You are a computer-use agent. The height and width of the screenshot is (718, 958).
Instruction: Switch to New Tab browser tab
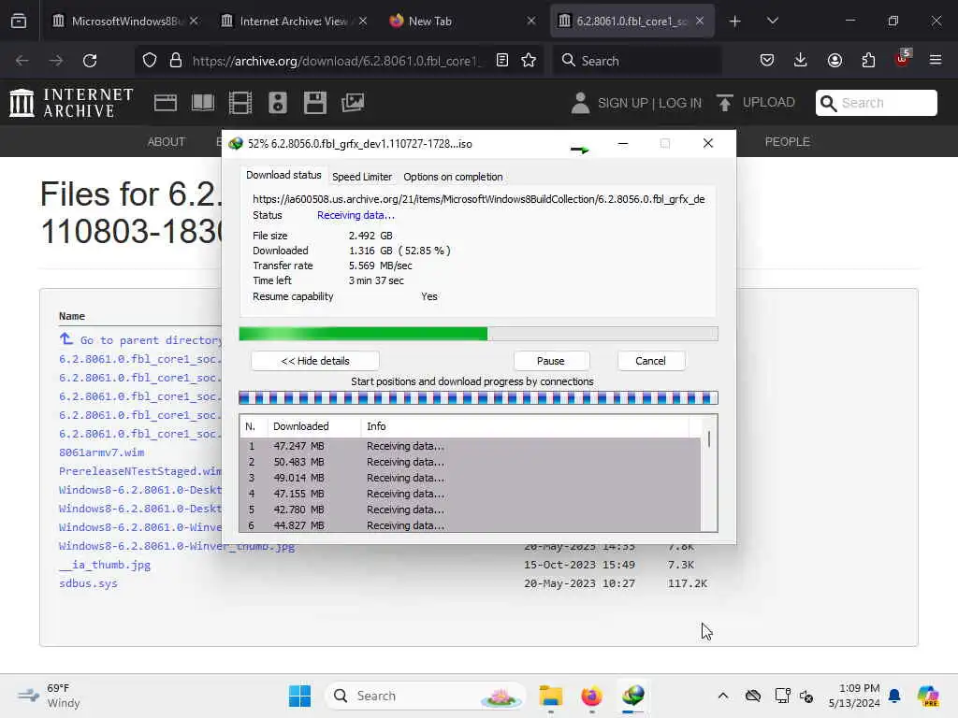point(463,21)
